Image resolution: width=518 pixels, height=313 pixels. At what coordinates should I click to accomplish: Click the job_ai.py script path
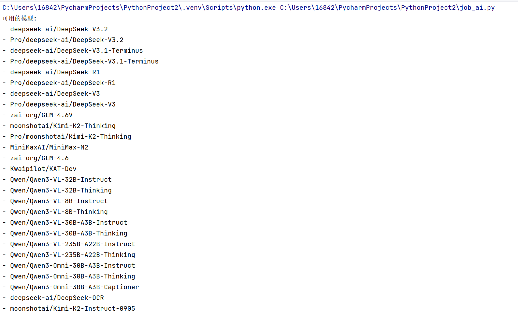(x=387, y=7)
